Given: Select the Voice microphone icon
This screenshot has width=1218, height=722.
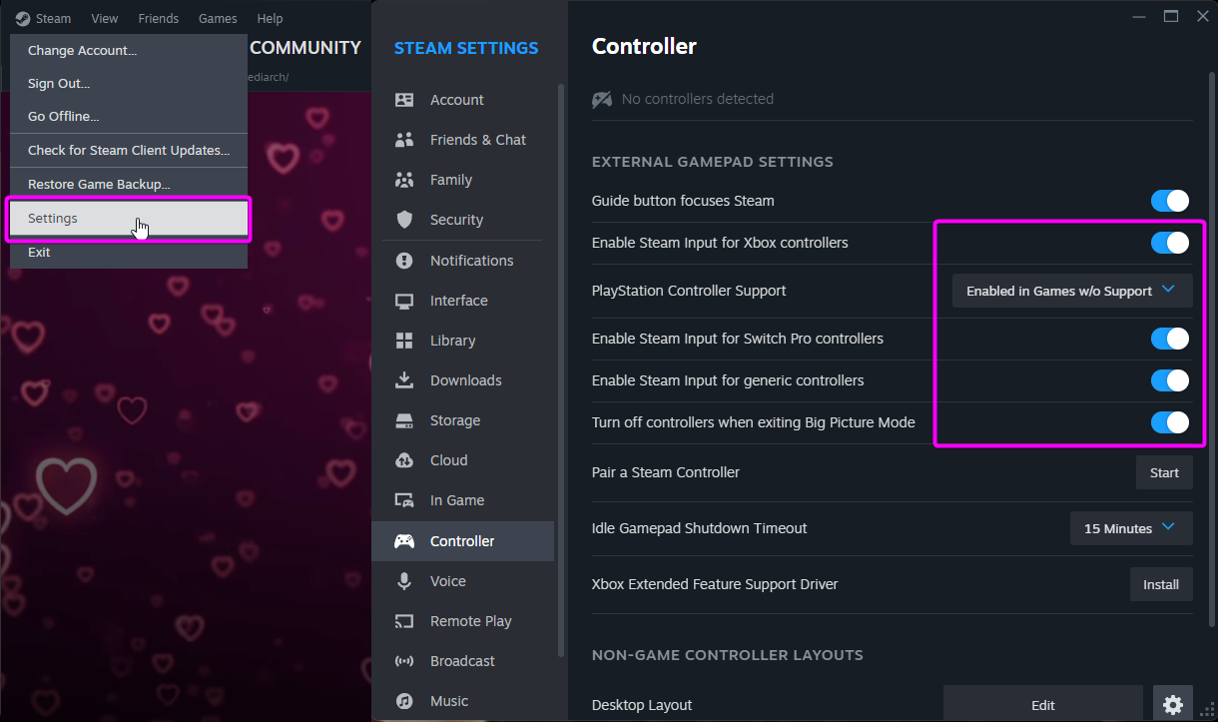Looking at the screenshot, I should [404, 581].
